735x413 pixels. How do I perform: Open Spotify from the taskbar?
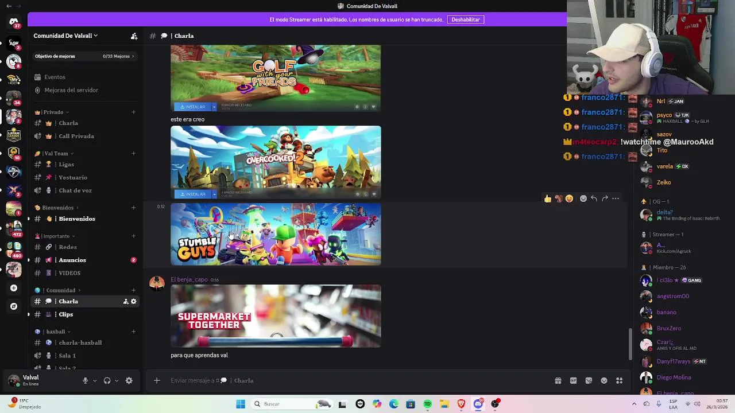[x=427, y=404]
